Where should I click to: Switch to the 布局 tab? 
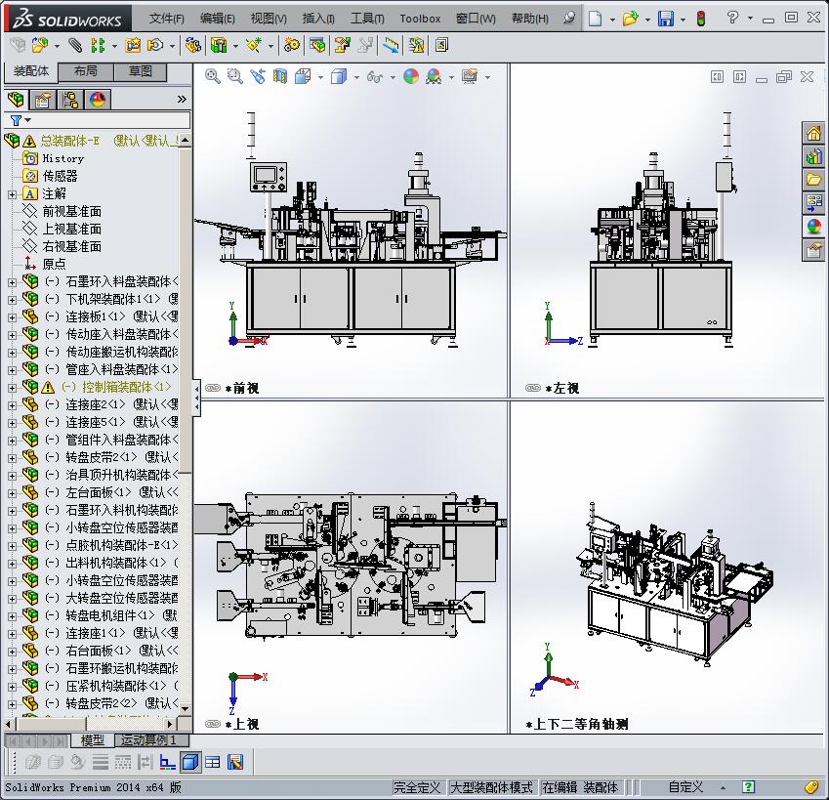tap(86, 72)
